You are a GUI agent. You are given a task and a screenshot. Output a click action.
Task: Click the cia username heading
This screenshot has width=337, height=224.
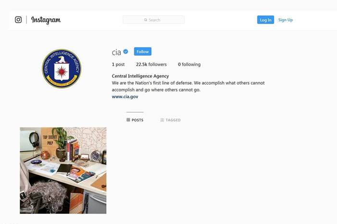[116, 52]
